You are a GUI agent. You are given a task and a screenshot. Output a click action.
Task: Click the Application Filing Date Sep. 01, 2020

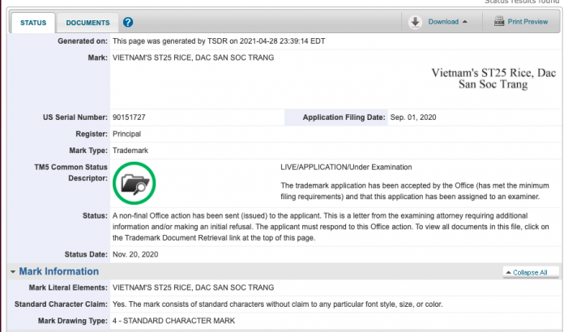413,117
